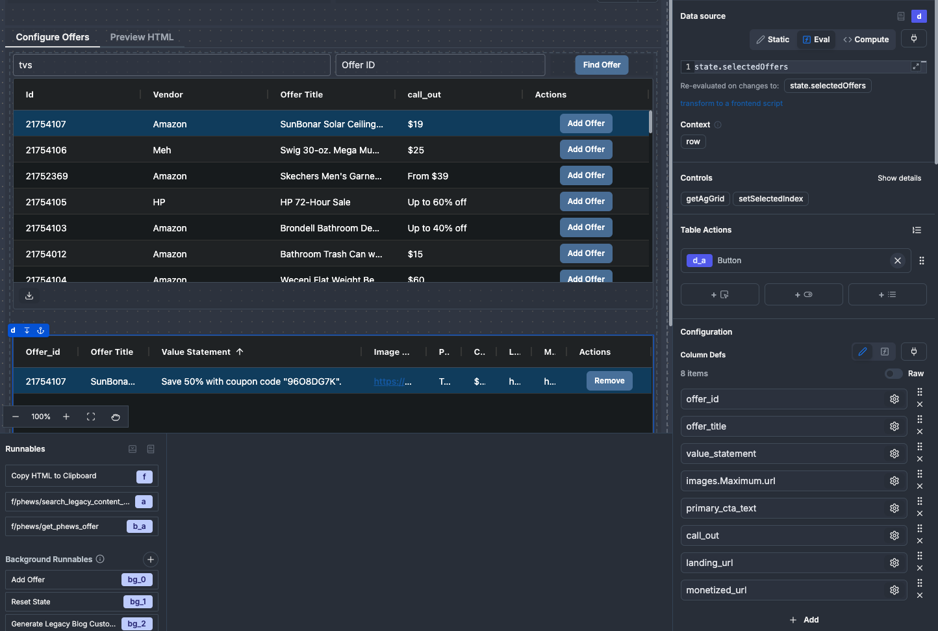This screenshot has height=631, width=938.
Task: Click the search field containing tvs
Action: [x=171, y=65]
